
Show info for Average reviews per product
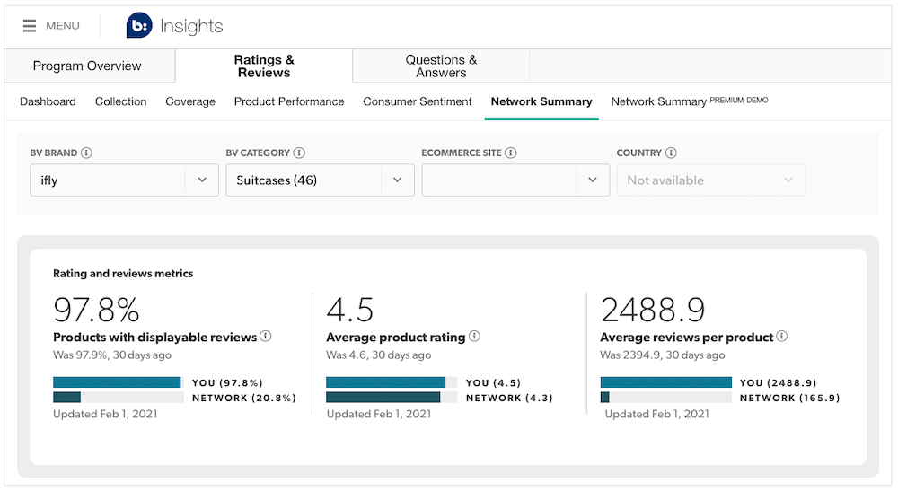point(782,337)
